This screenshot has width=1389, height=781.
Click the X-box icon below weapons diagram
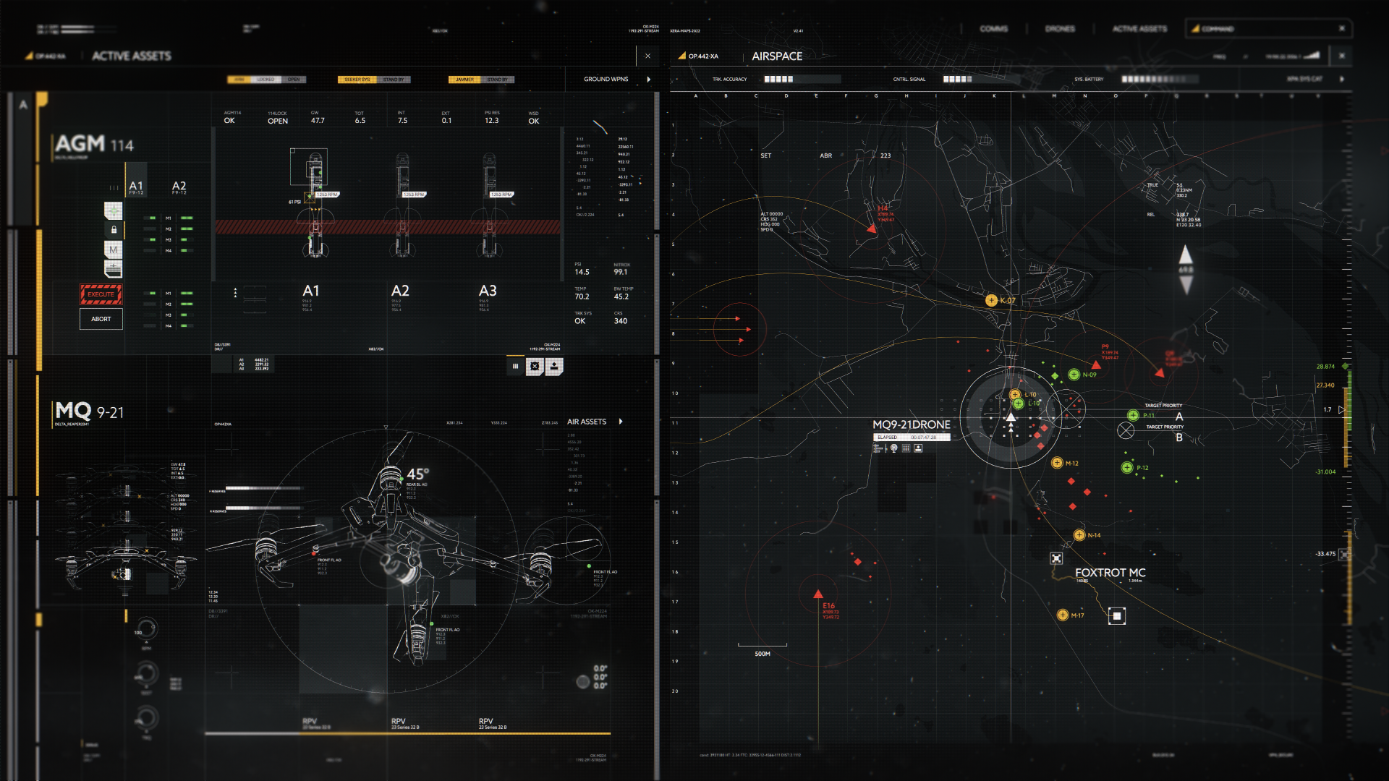coord(535,367)
